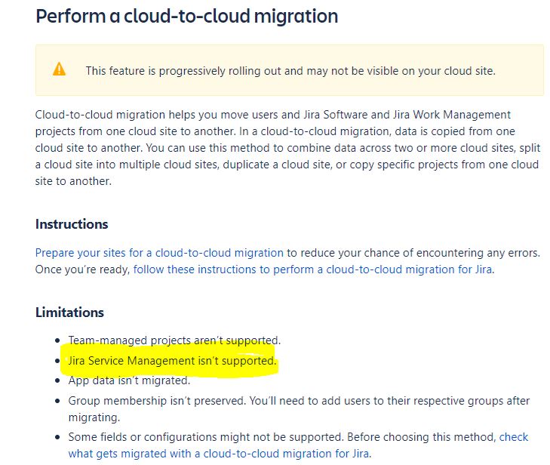Click the orange warning triangle icon

pos(59,69)
